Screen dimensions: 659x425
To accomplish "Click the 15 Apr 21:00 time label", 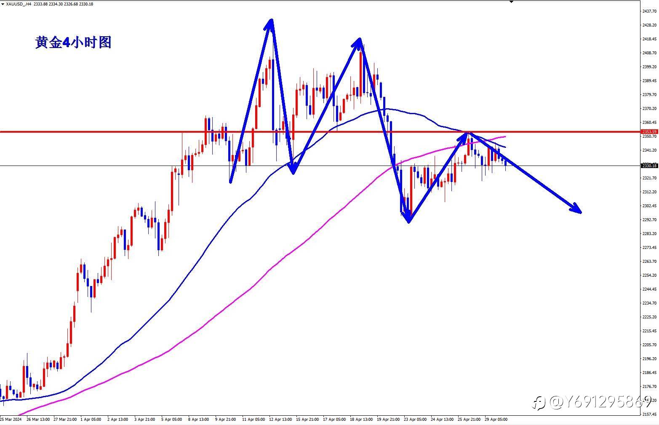I will pyautogui.click(x=307, y=420).
